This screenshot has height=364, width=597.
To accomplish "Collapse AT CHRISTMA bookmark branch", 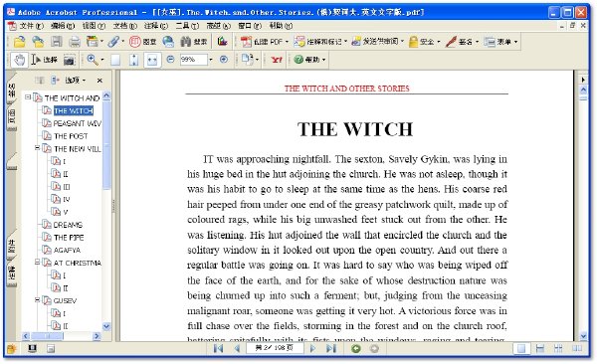I will coord(38,262).
